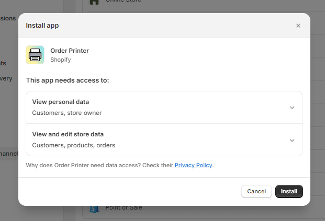The width and height of the screenshot is (325, 221).
Task: Expand the View personal data chevron
Action: (292, 108)
